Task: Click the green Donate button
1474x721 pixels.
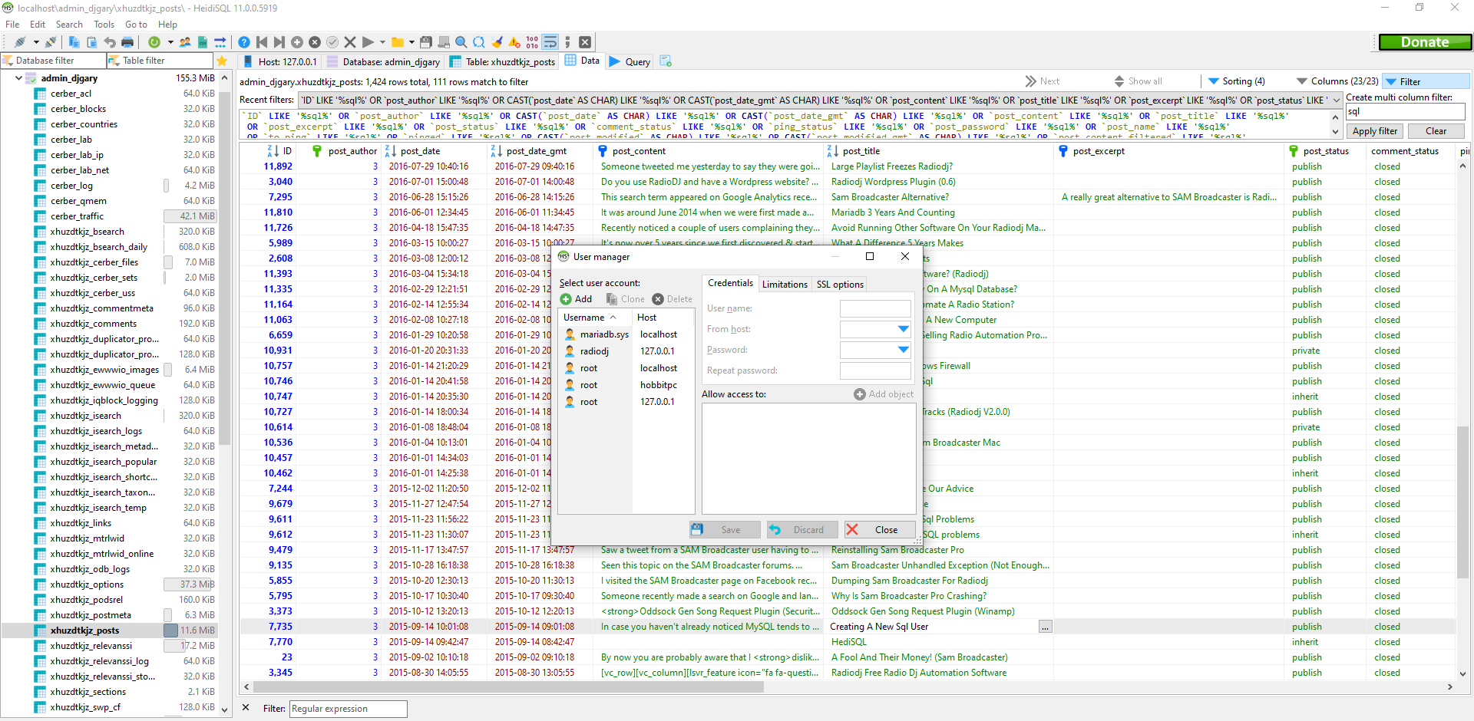Action: click(x=1425, y=42)
